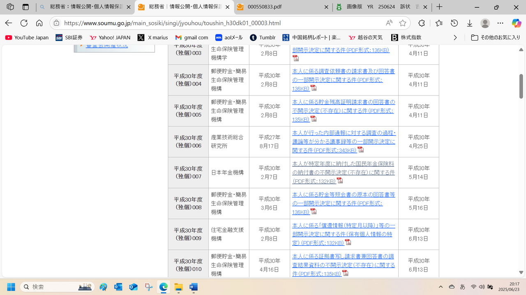
Task: Open File Explorer on taskbar
Action: [178, 287]
